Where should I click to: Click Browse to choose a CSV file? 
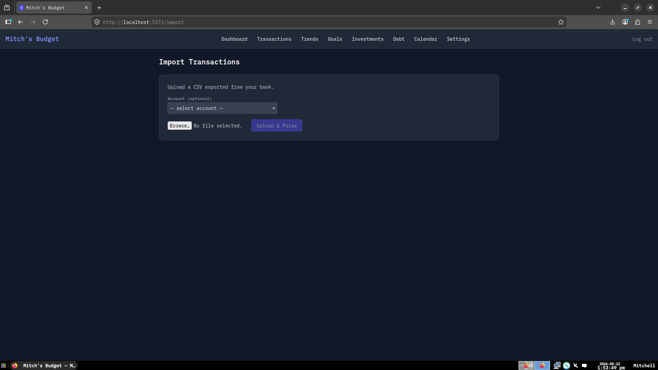pyautogui.click(x=180, y=126)
